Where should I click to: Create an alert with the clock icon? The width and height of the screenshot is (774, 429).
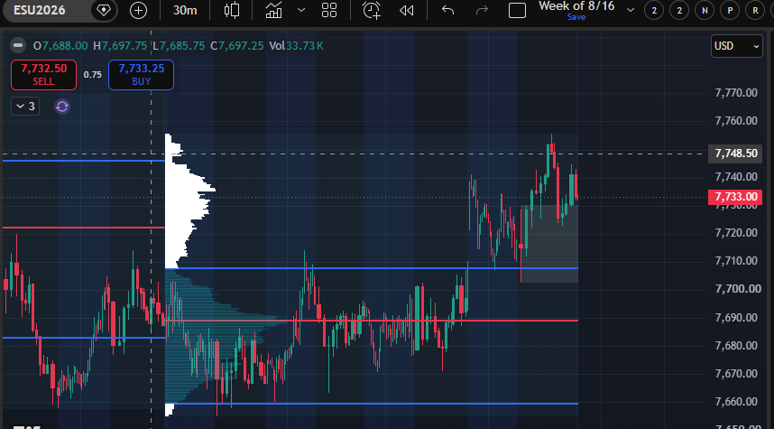(372, 10)
